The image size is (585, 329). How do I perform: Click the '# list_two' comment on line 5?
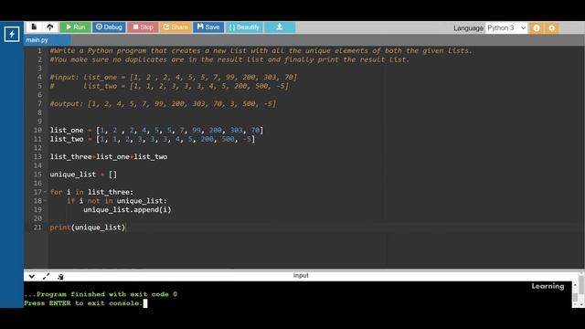169,86
